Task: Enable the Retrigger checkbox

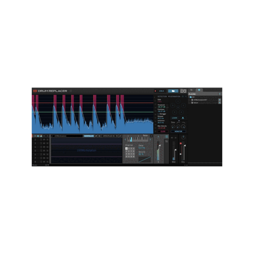Action: pyautogui.click(x=158, y=114)
